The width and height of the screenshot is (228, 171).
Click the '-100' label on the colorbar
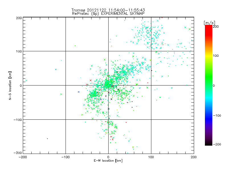click(217, 115)
